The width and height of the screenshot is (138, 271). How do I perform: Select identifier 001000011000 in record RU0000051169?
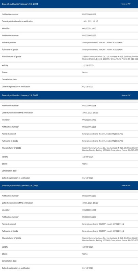(x=89, y=210)
